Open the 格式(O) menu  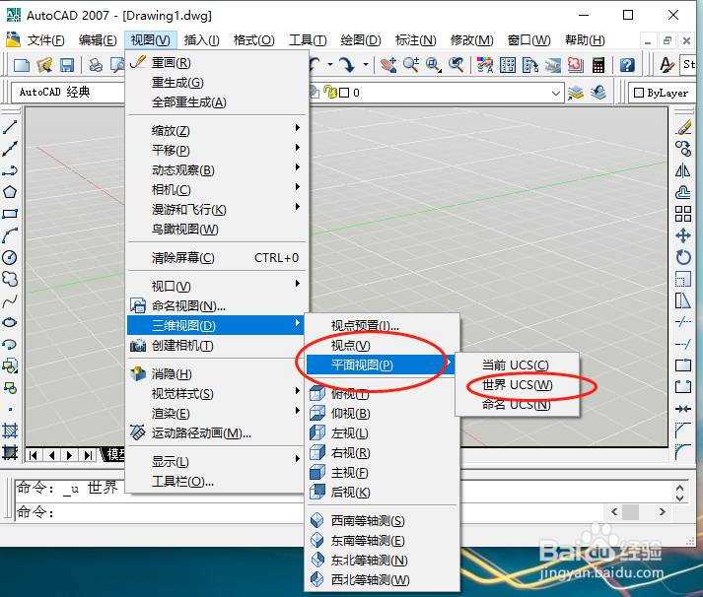click(x=253, y=40)
